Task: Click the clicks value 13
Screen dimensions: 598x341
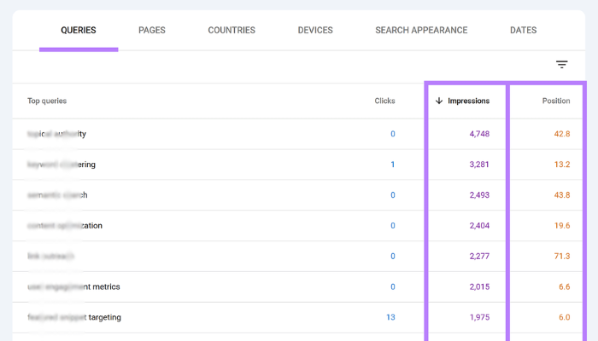Action: tap(390, 317)
